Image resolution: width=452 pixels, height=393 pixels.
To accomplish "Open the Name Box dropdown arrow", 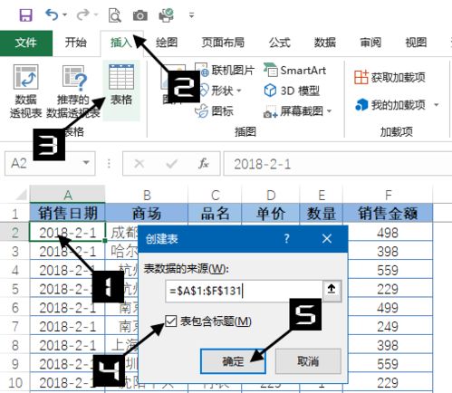I will (x=86, y=163).
